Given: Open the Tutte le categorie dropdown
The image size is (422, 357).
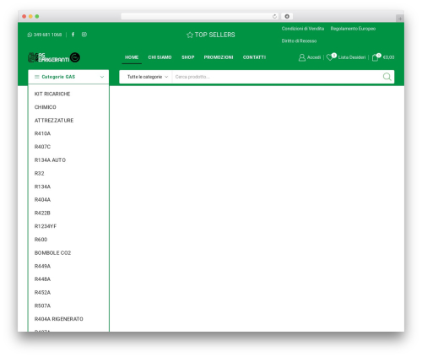Looking at the screenshot, I should coord(147,77).
